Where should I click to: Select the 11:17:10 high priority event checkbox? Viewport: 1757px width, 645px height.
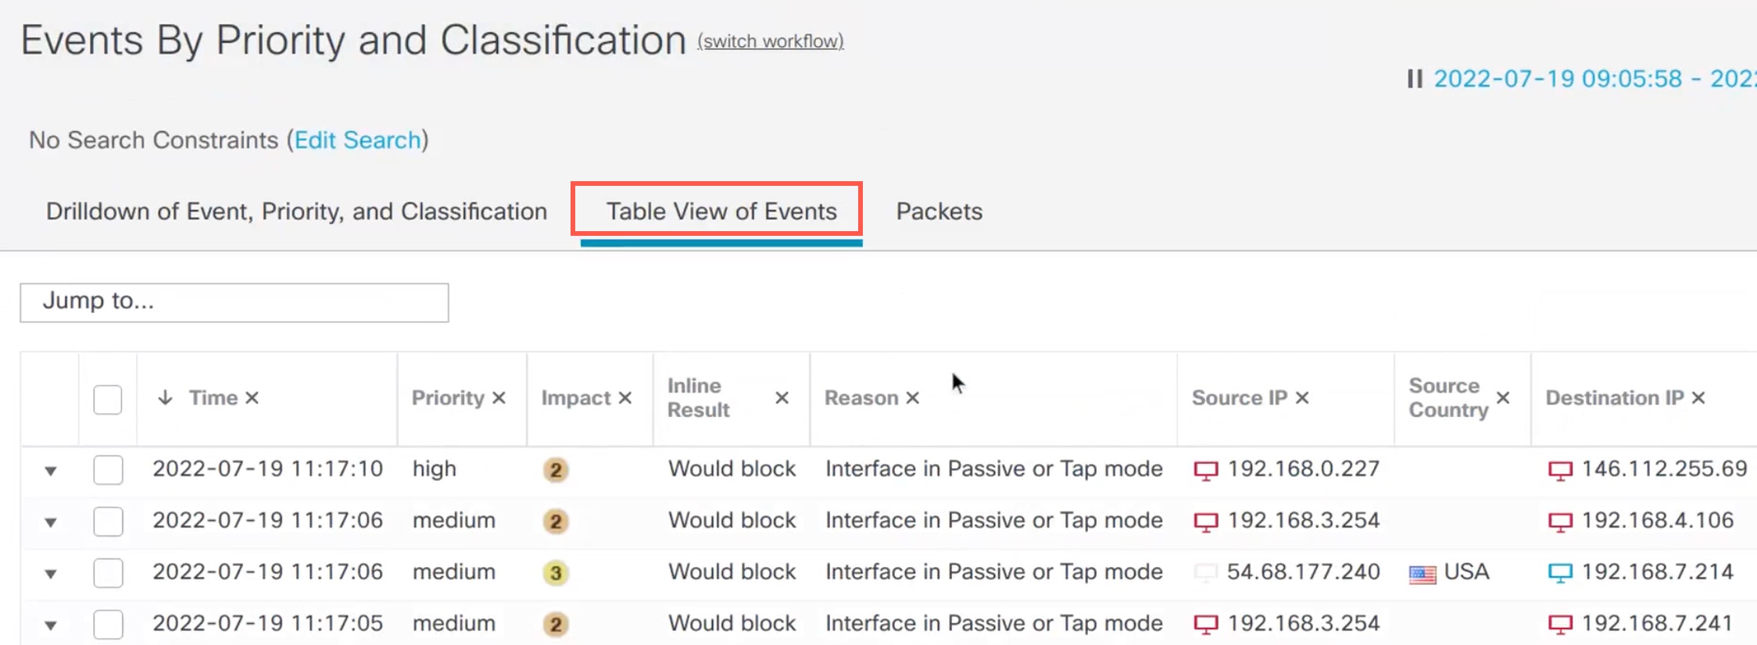108,470
